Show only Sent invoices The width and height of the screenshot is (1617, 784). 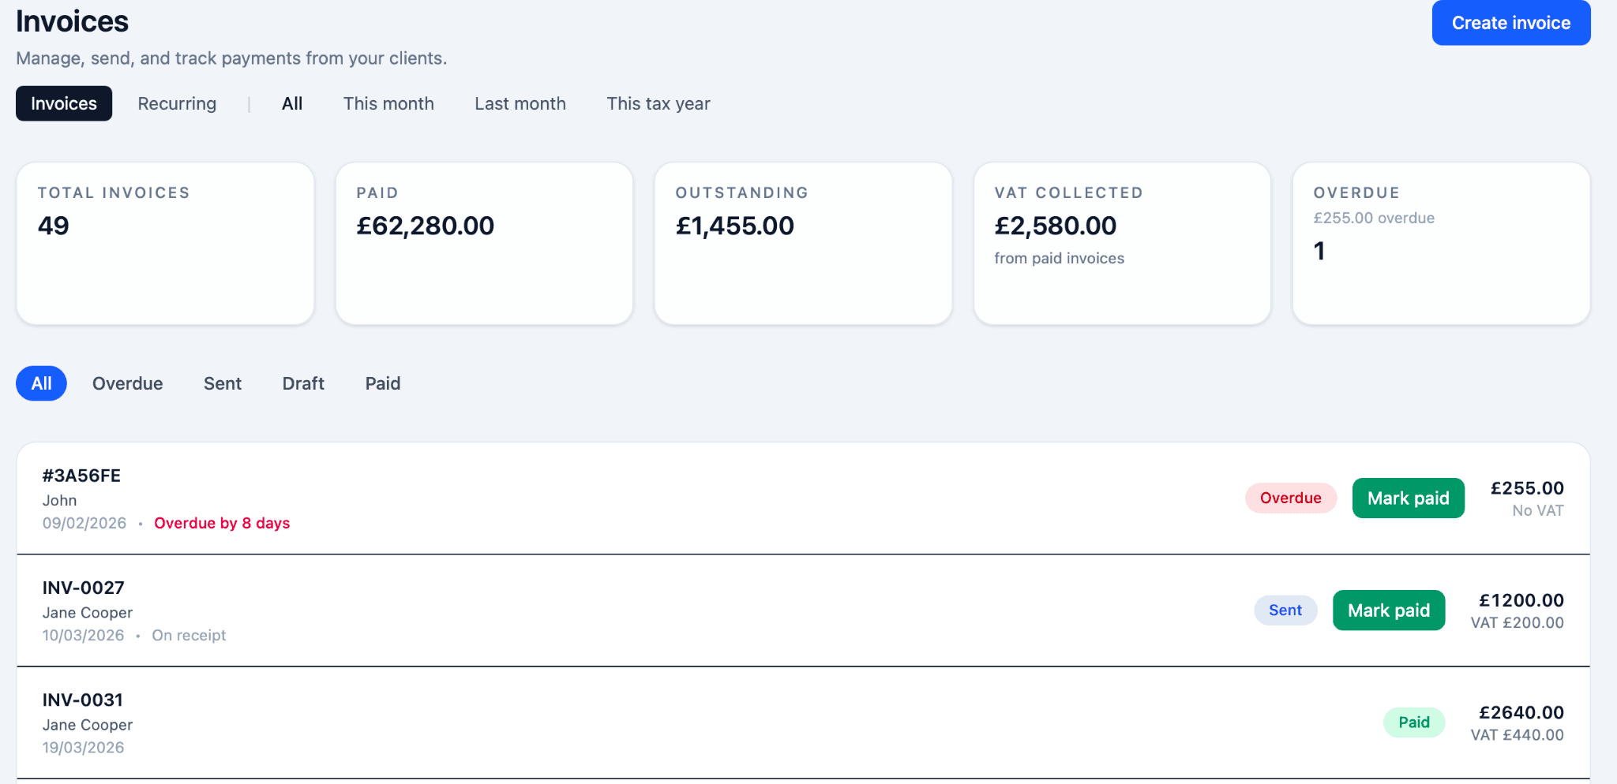click(222, 383)
